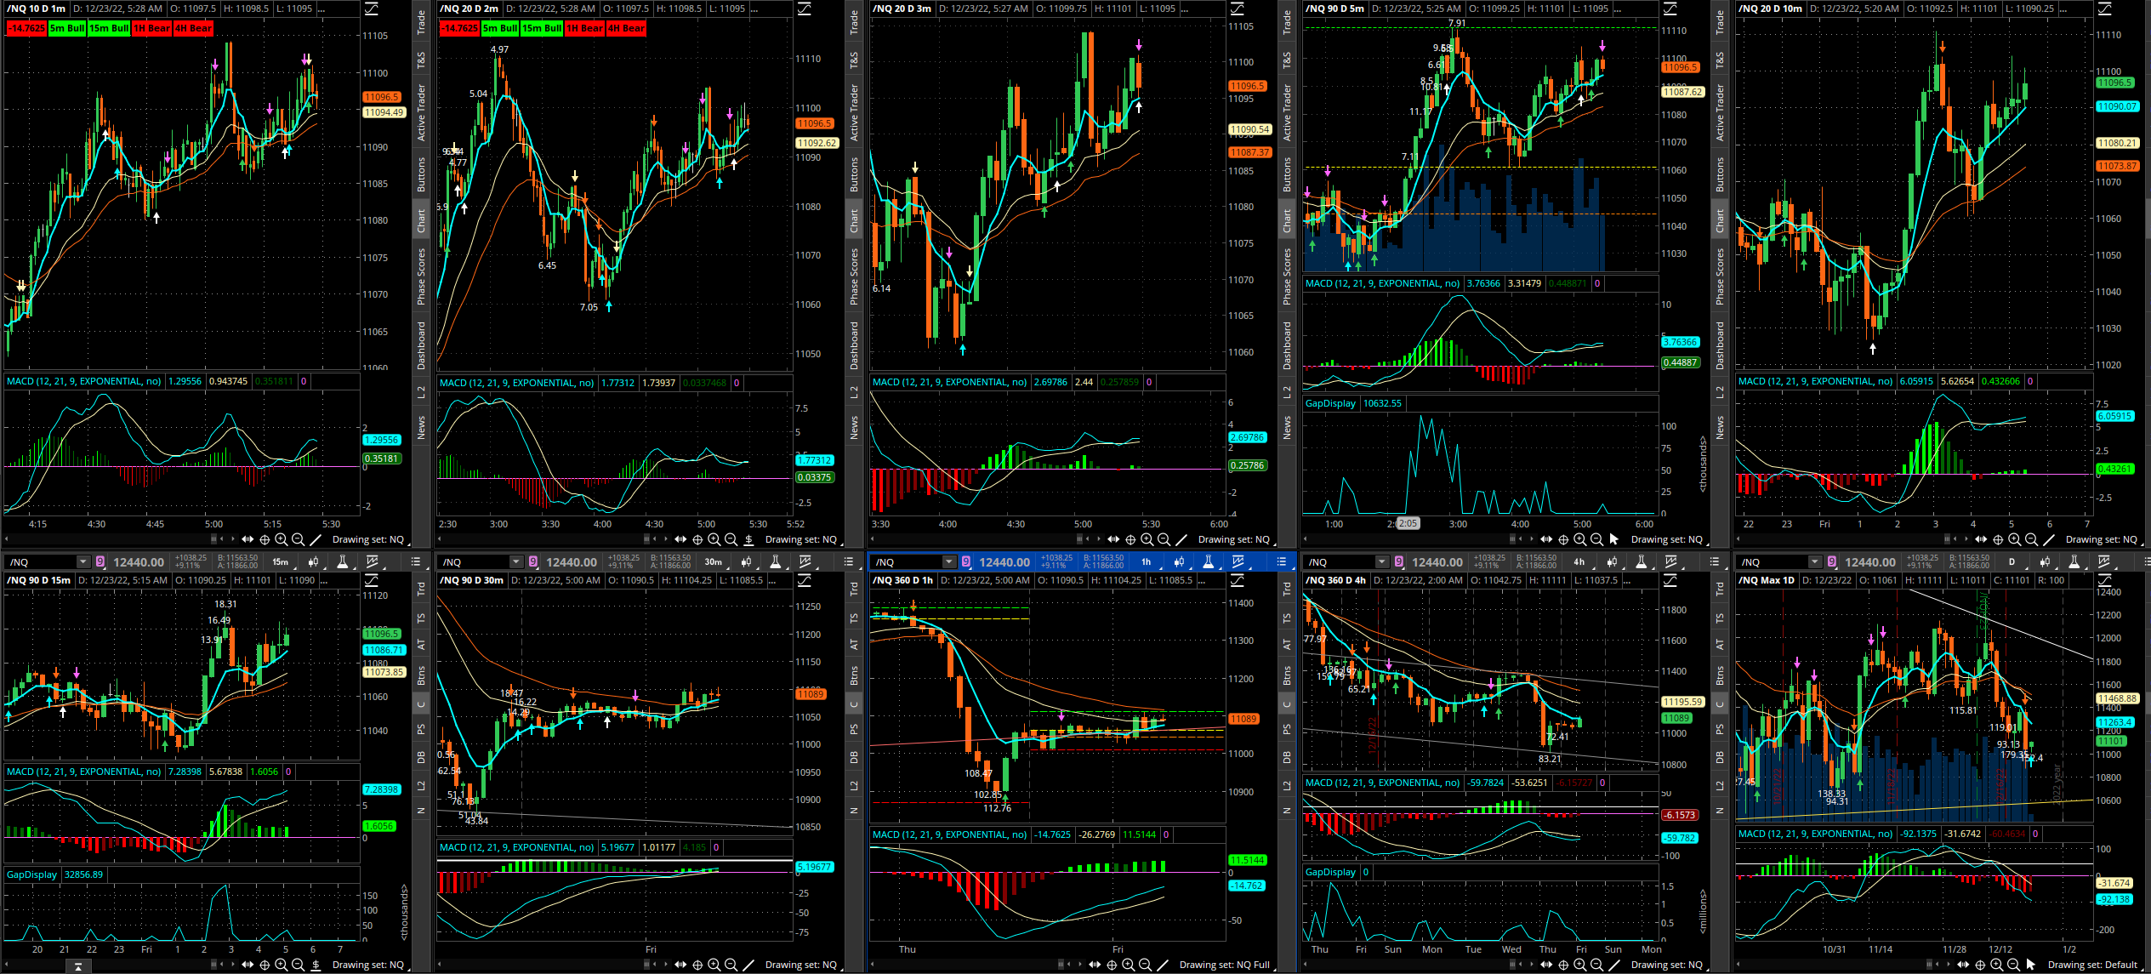Open drawing tool icon on the 1m chart
The height and width of the screenshot is (974, 2151).
point(315,539)
